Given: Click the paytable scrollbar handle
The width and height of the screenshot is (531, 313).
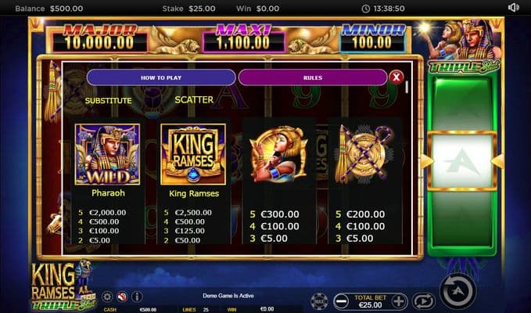Looking at the screenshot, I should [407, 87].
